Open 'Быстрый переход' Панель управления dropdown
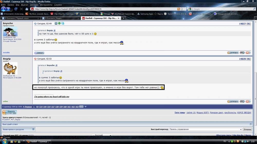Screen dimensions: 257x144 click(x=206, y=129)
